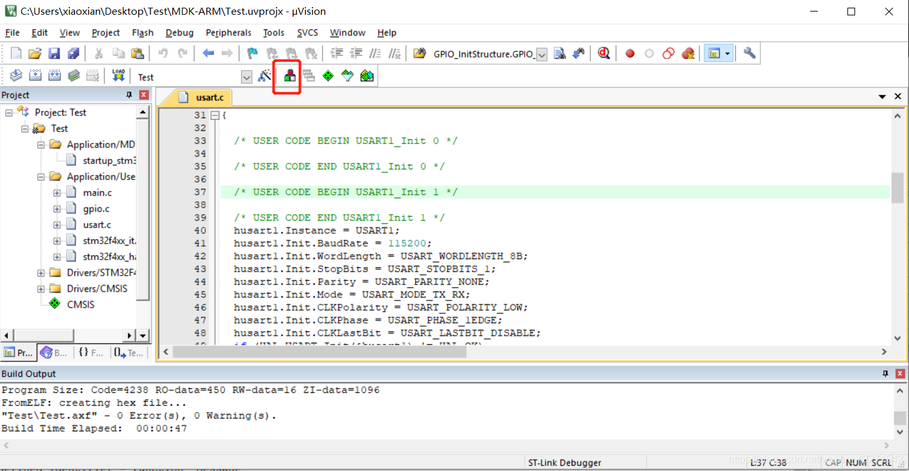This screenshot has width=909, height=471.
Task: Open Configuration wrench icon
Action: click(749, 53)
